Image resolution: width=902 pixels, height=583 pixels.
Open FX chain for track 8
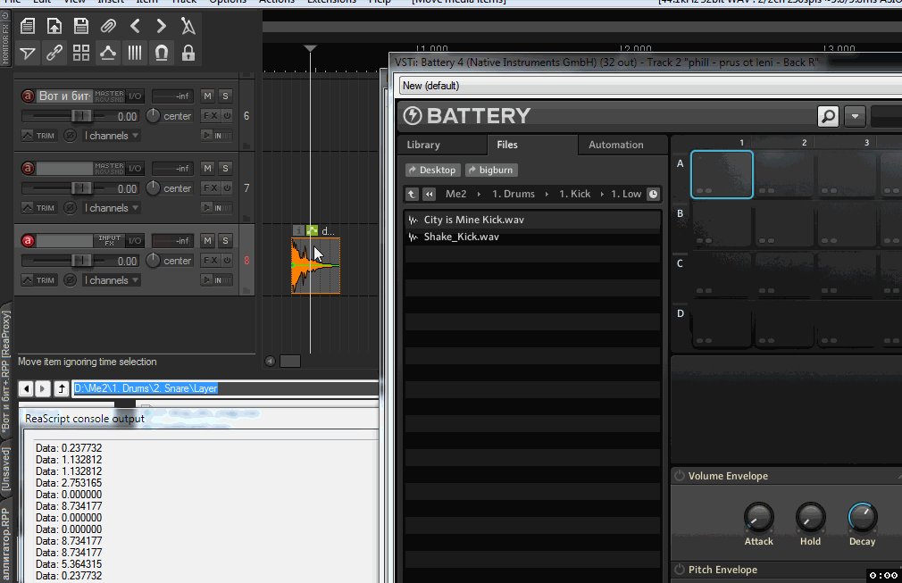pos(210,261)
